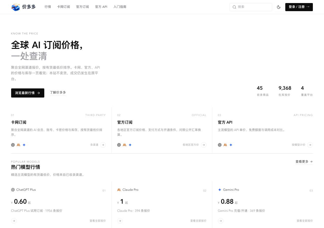Click the Claude Pro logo icon
The image size is (324, 228).
119,190
